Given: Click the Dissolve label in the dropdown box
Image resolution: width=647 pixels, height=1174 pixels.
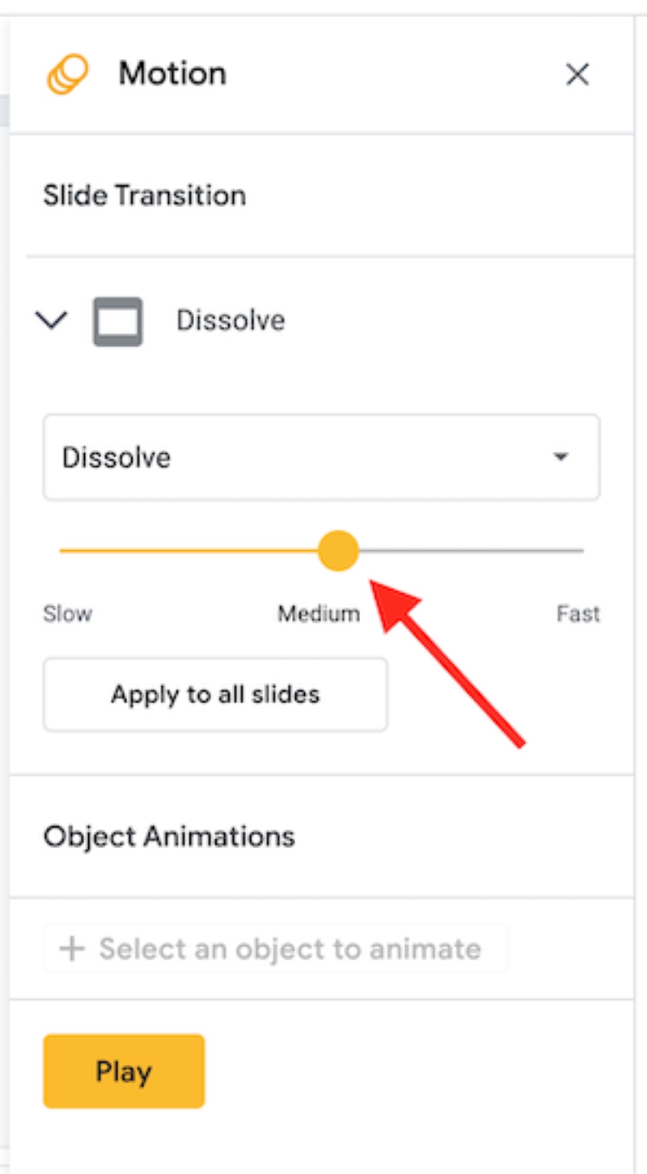Looking at the screenshot, I should [x=114, y=457].
